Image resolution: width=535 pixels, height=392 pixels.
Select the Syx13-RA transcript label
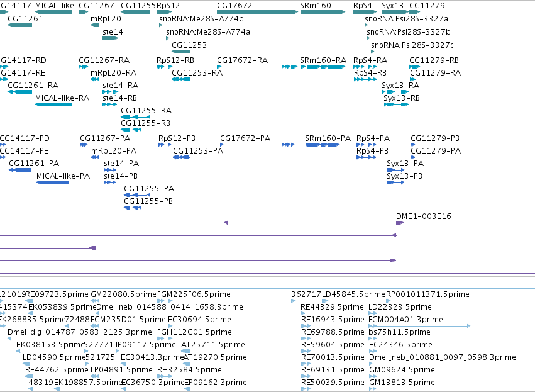pyautogui.click(x=400, y=86)
